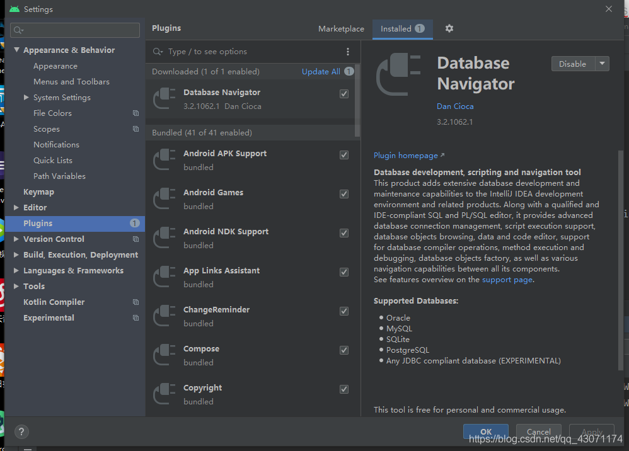Disable Android NDK Support via checkbox

click(x=344, y=233)
